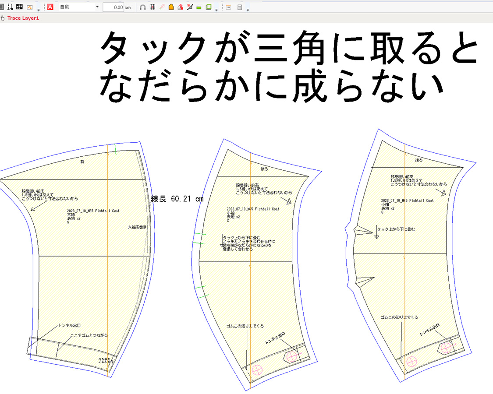Select the magnet arch snap icon
Screen dimensions: 493x394
click(x=143, y=7)
